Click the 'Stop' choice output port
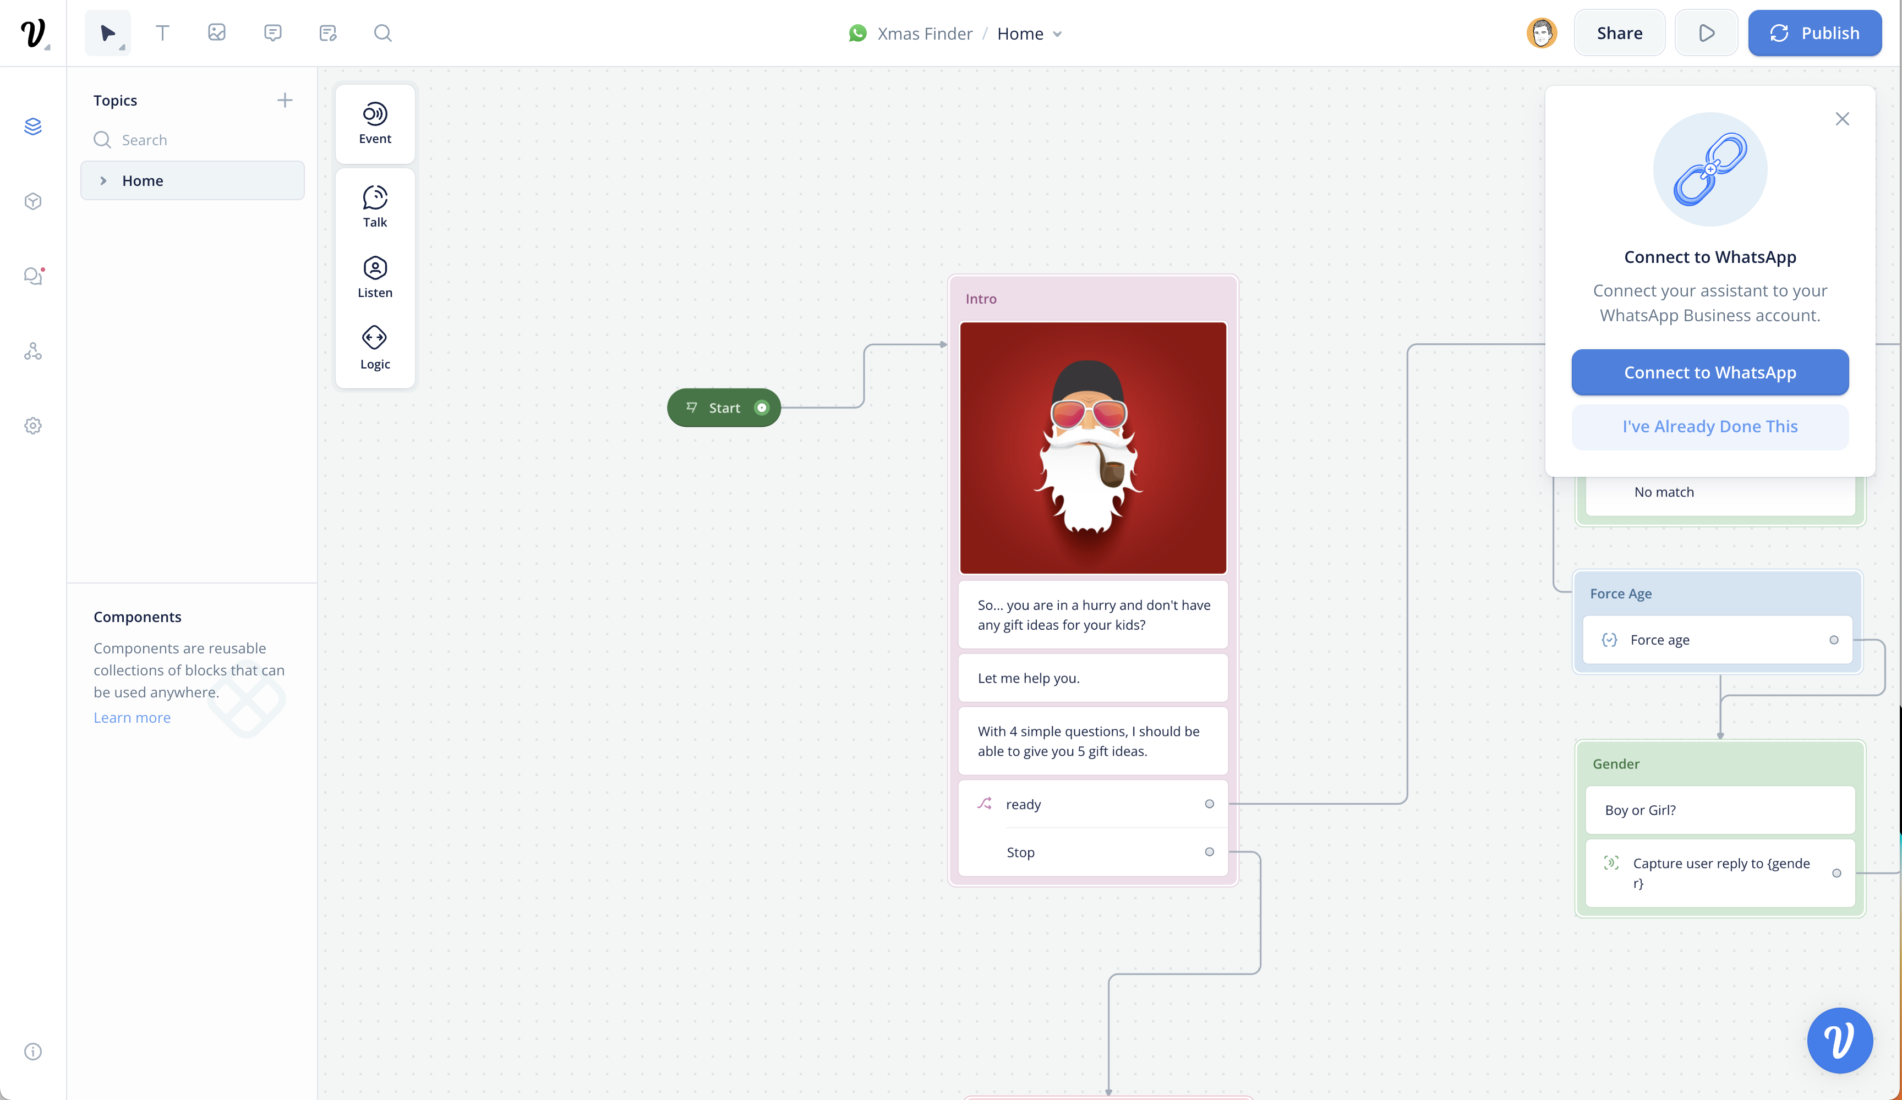Image resolution: width=1902 pixels, height=1100 pixels. click(1209, 852)
